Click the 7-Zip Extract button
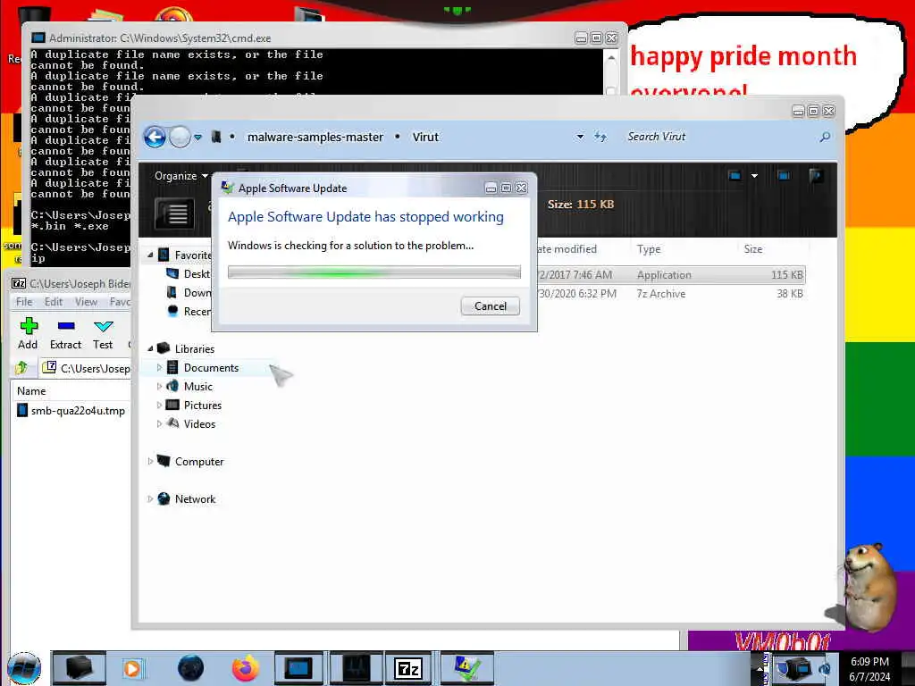This screenshot has width=915, height=686. (x=65, y=334)
